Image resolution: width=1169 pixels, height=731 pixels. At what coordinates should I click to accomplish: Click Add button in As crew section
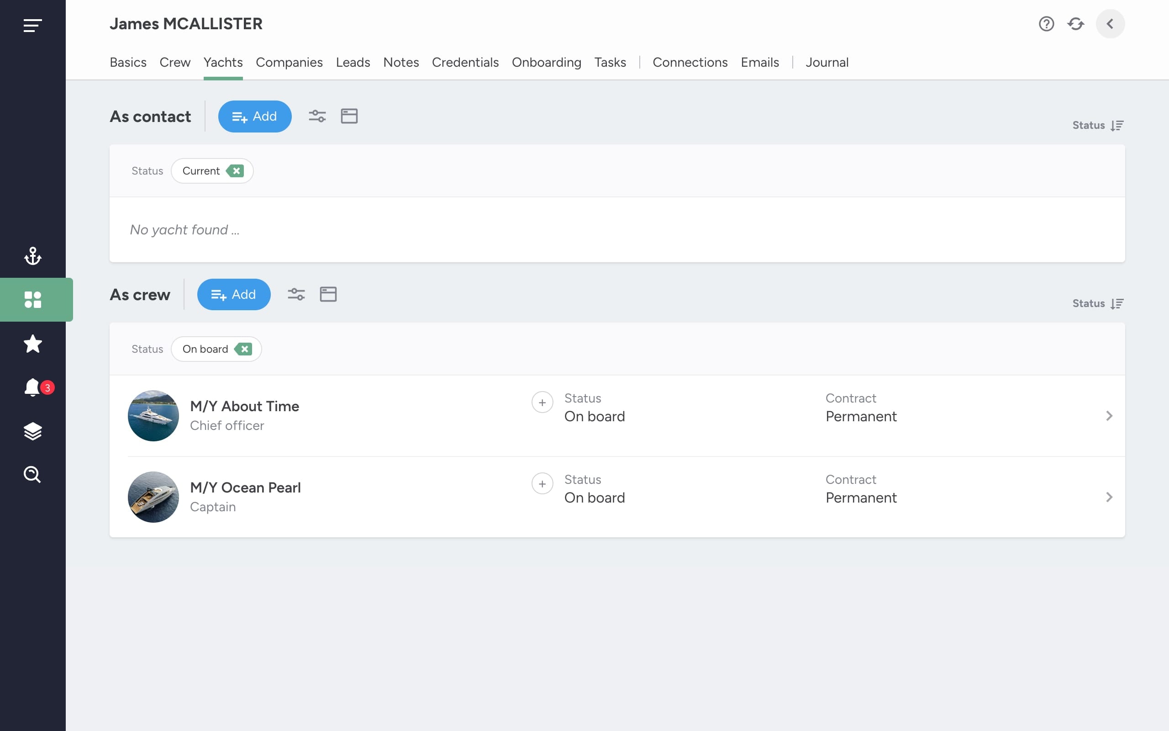pos(234,294)
